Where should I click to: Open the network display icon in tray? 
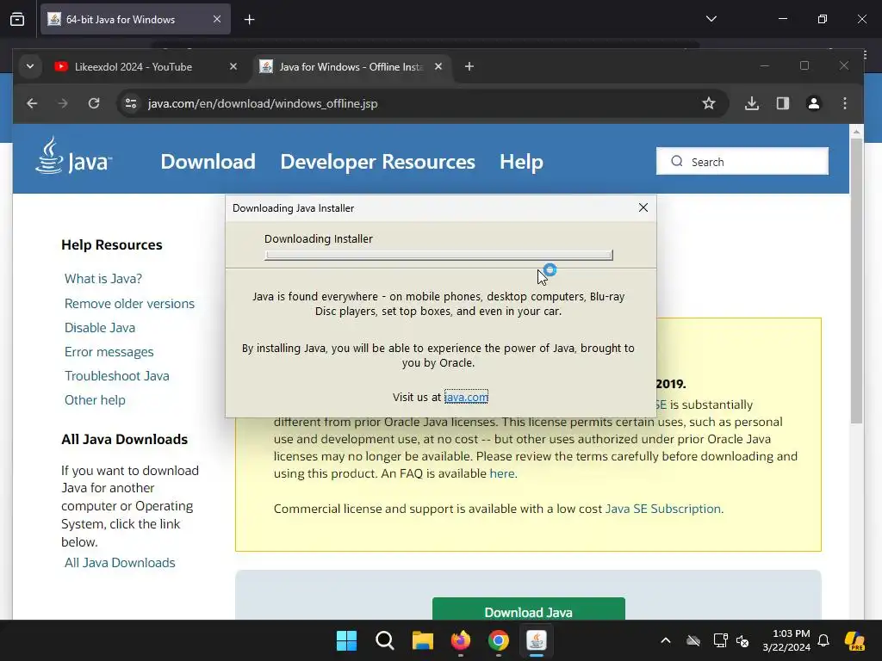point(721,640)
